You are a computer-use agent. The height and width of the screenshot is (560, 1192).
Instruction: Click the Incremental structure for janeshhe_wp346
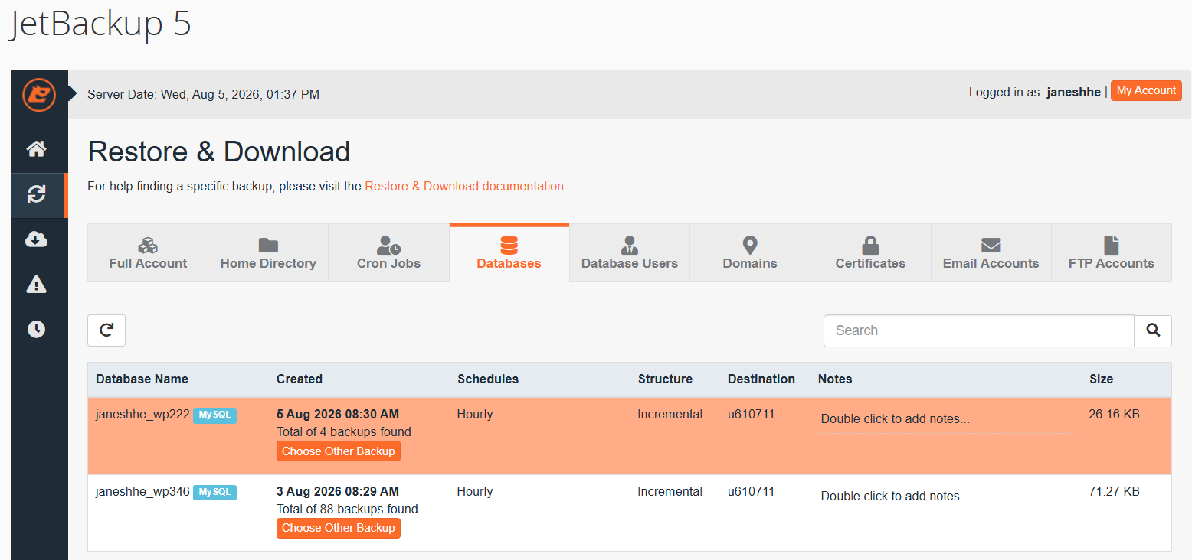click(x=670, y=492)
